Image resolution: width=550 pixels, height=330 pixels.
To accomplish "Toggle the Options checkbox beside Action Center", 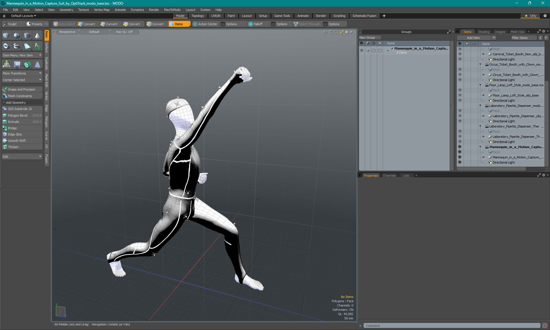I will pyautogui.click(x=223, y=24).
